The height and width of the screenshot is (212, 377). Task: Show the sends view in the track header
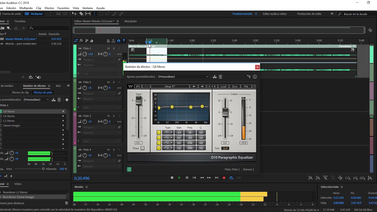87,41
